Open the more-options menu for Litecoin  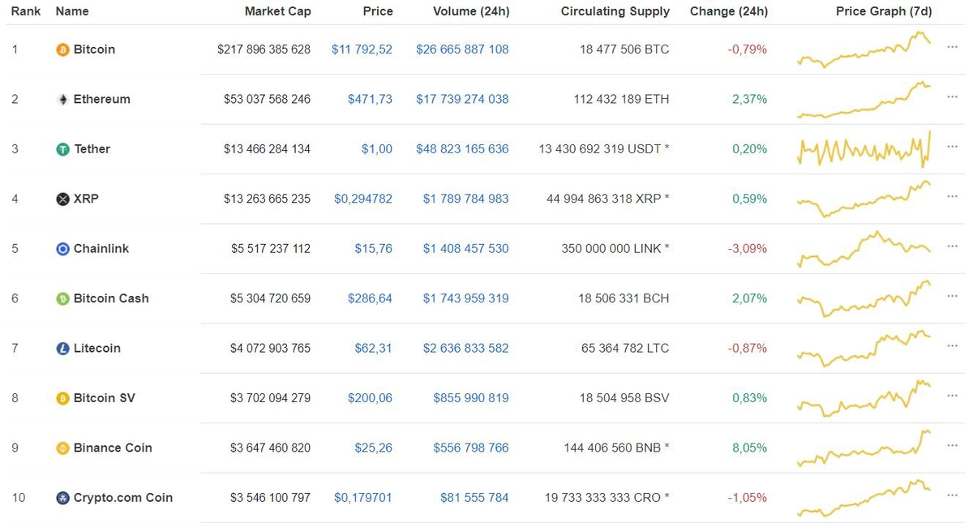[952, 346]
